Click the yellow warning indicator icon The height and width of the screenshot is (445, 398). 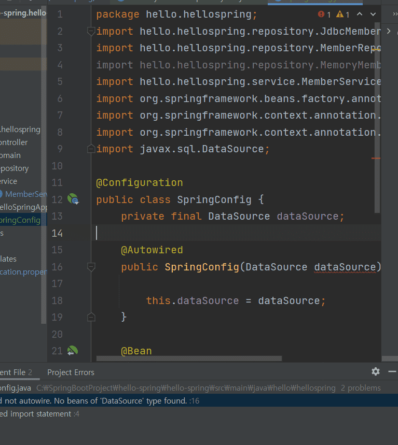point(339,15)
